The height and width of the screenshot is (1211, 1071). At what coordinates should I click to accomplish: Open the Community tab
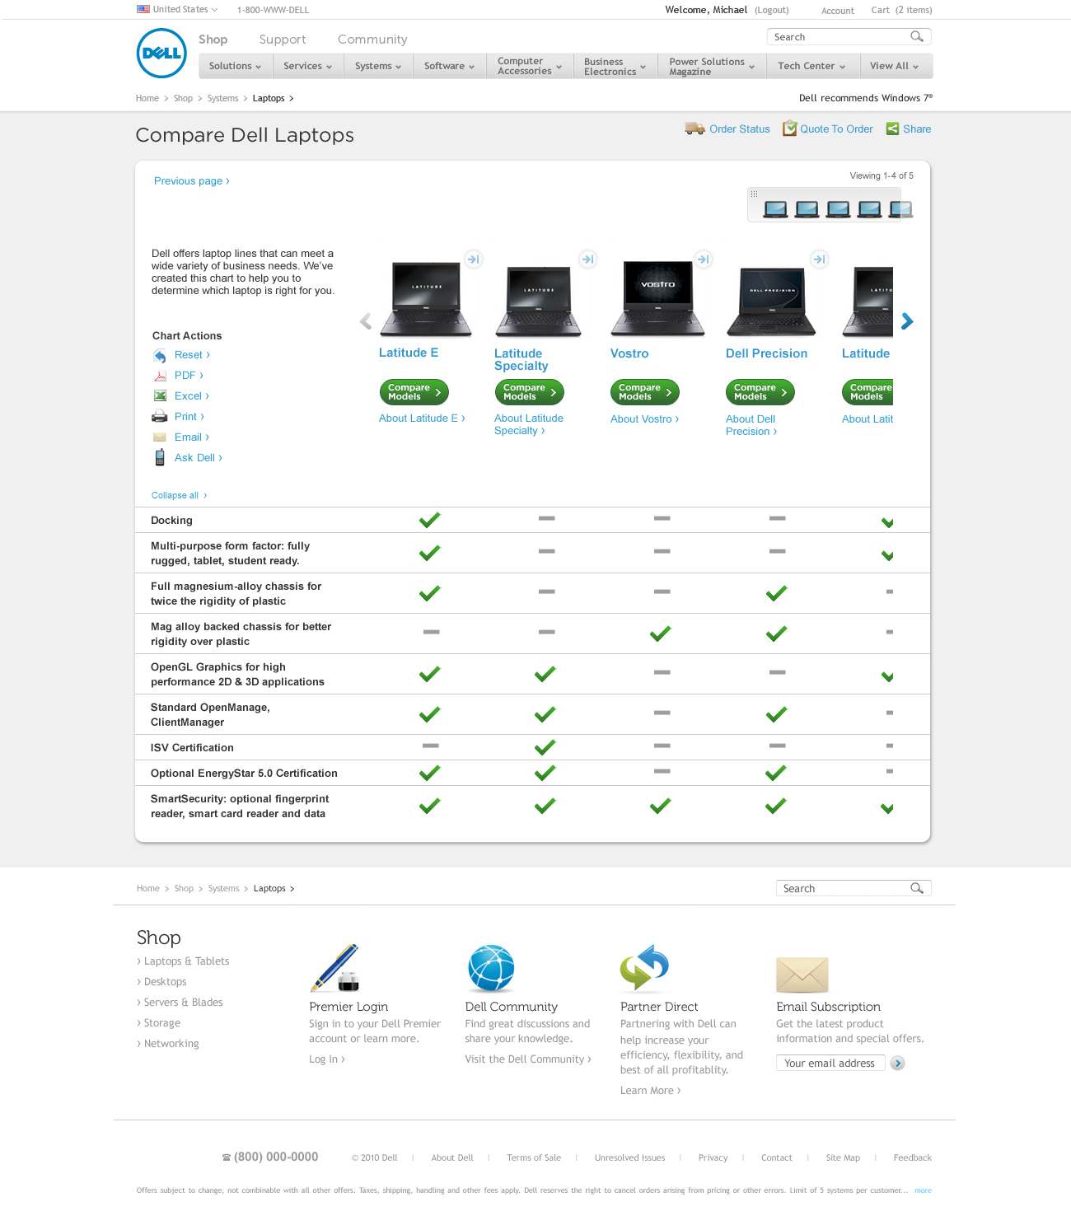click(372, 40)
